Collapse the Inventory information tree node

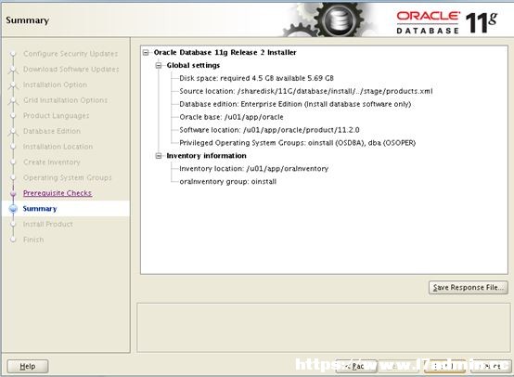159,156
